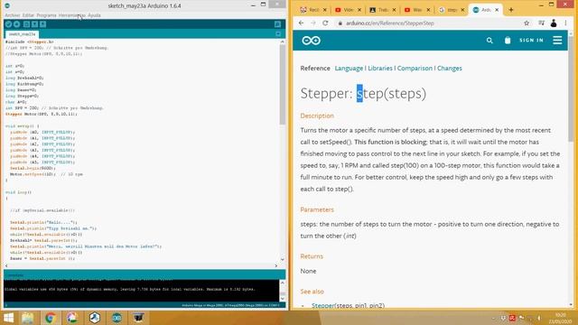Click the 'Returns' section heading

[312, 256]
